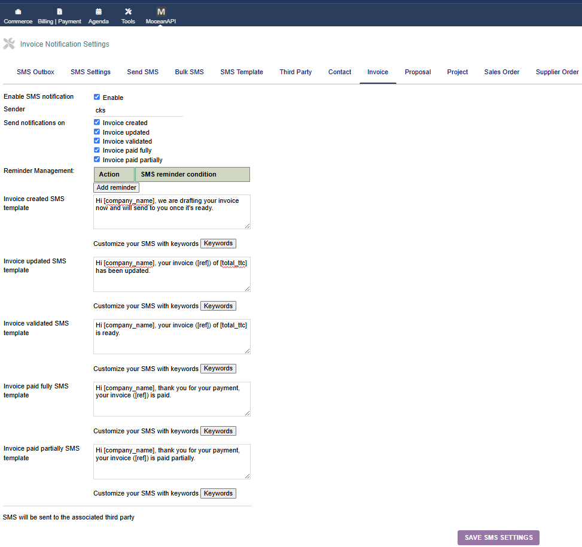Click the Save SMS Settings button
Image resolution: width=582 pixels, height=547 pixels.
[x=498, y=537]
